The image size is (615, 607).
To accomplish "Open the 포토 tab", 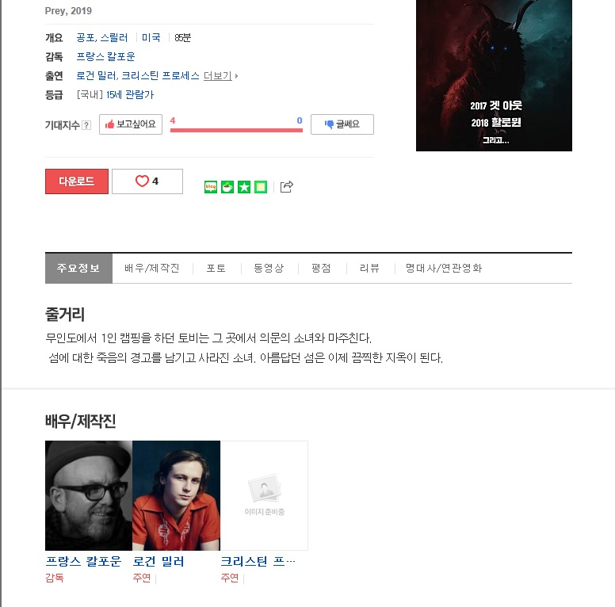I will (216, 268).
